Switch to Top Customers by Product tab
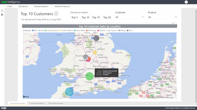 click(x=56, y=103)
